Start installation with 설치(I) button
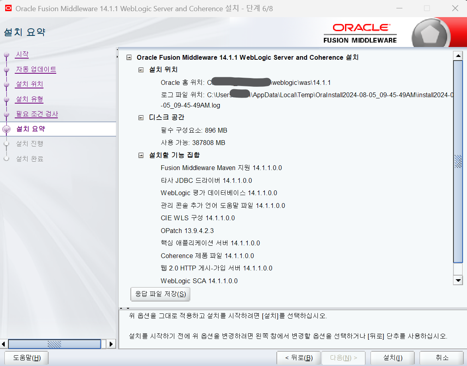467x366 pixels. tap(392, 358)
